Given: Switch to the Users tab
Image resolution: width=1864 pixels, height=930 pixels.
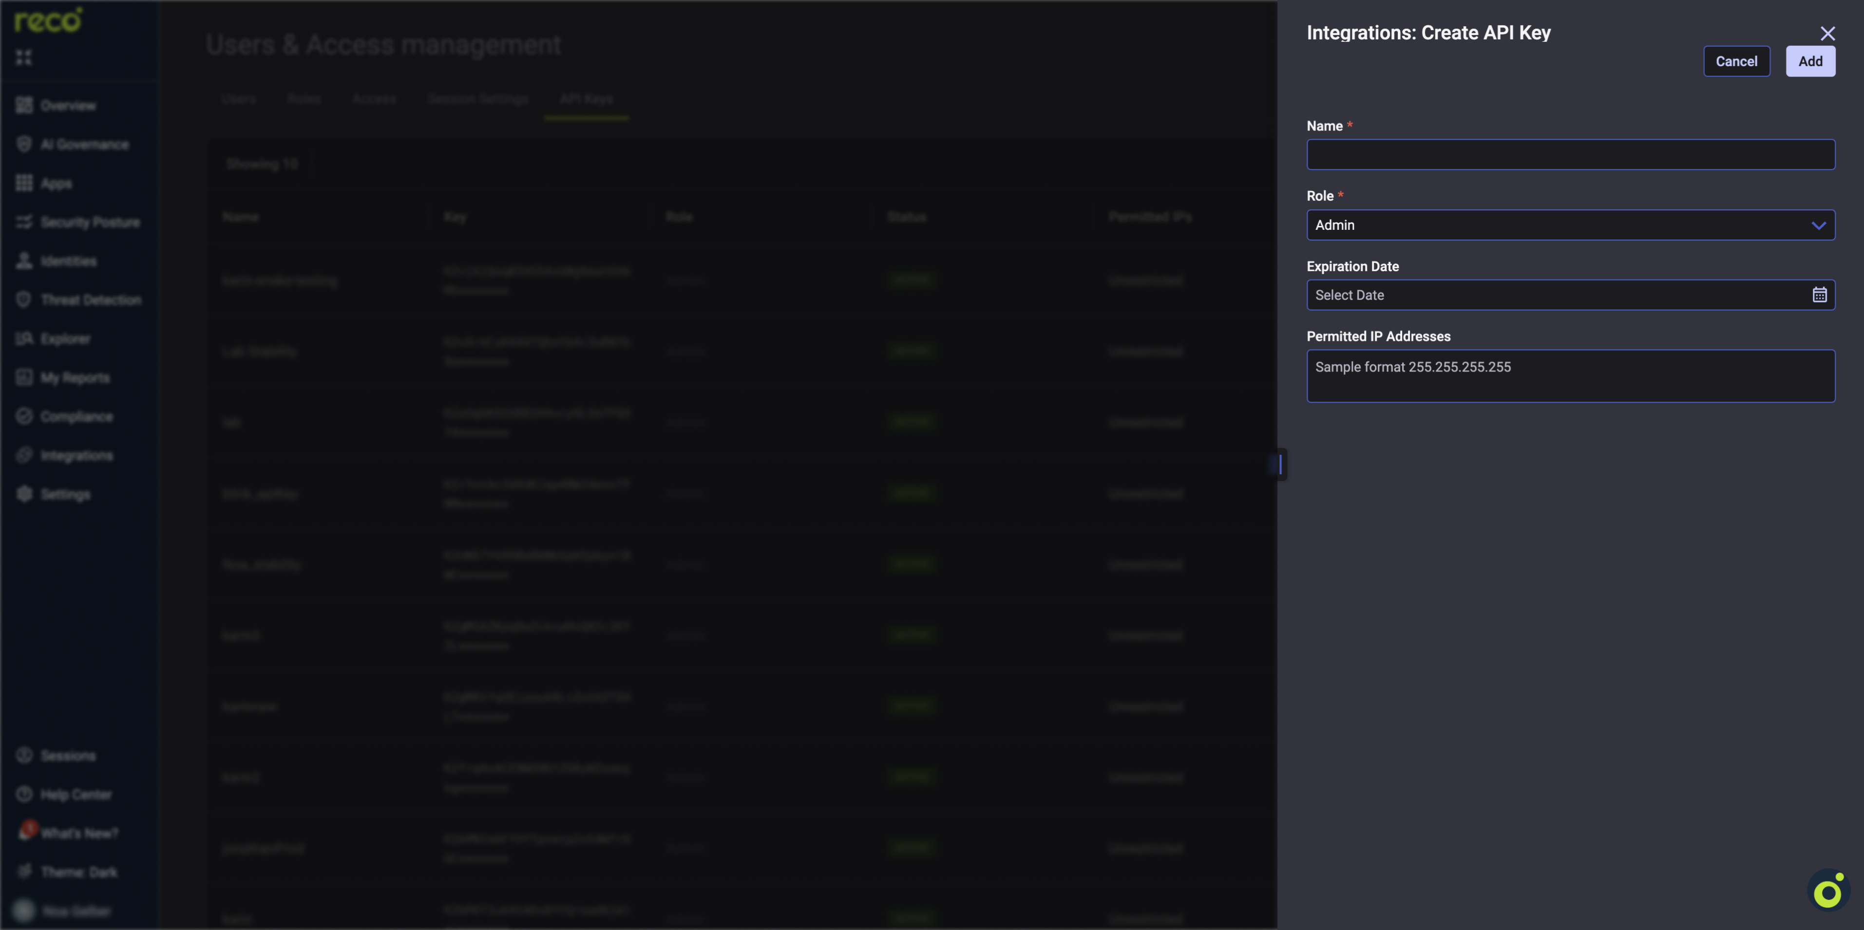Looking at the screenshot, I should point(239,99).
